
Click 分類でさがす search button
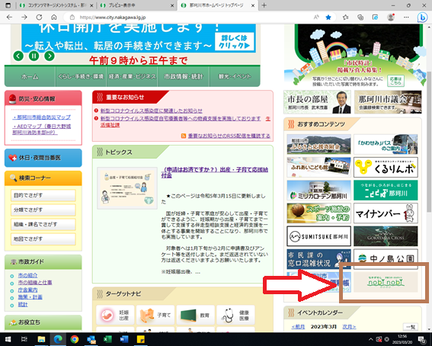(43, 210)
